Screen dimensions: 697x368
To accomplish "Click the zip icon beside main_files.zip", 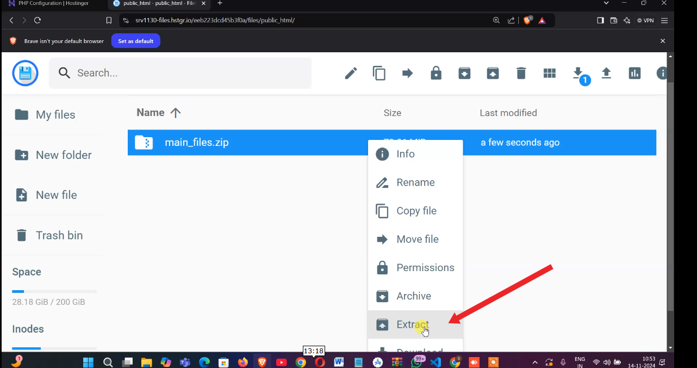I will 144,143.
